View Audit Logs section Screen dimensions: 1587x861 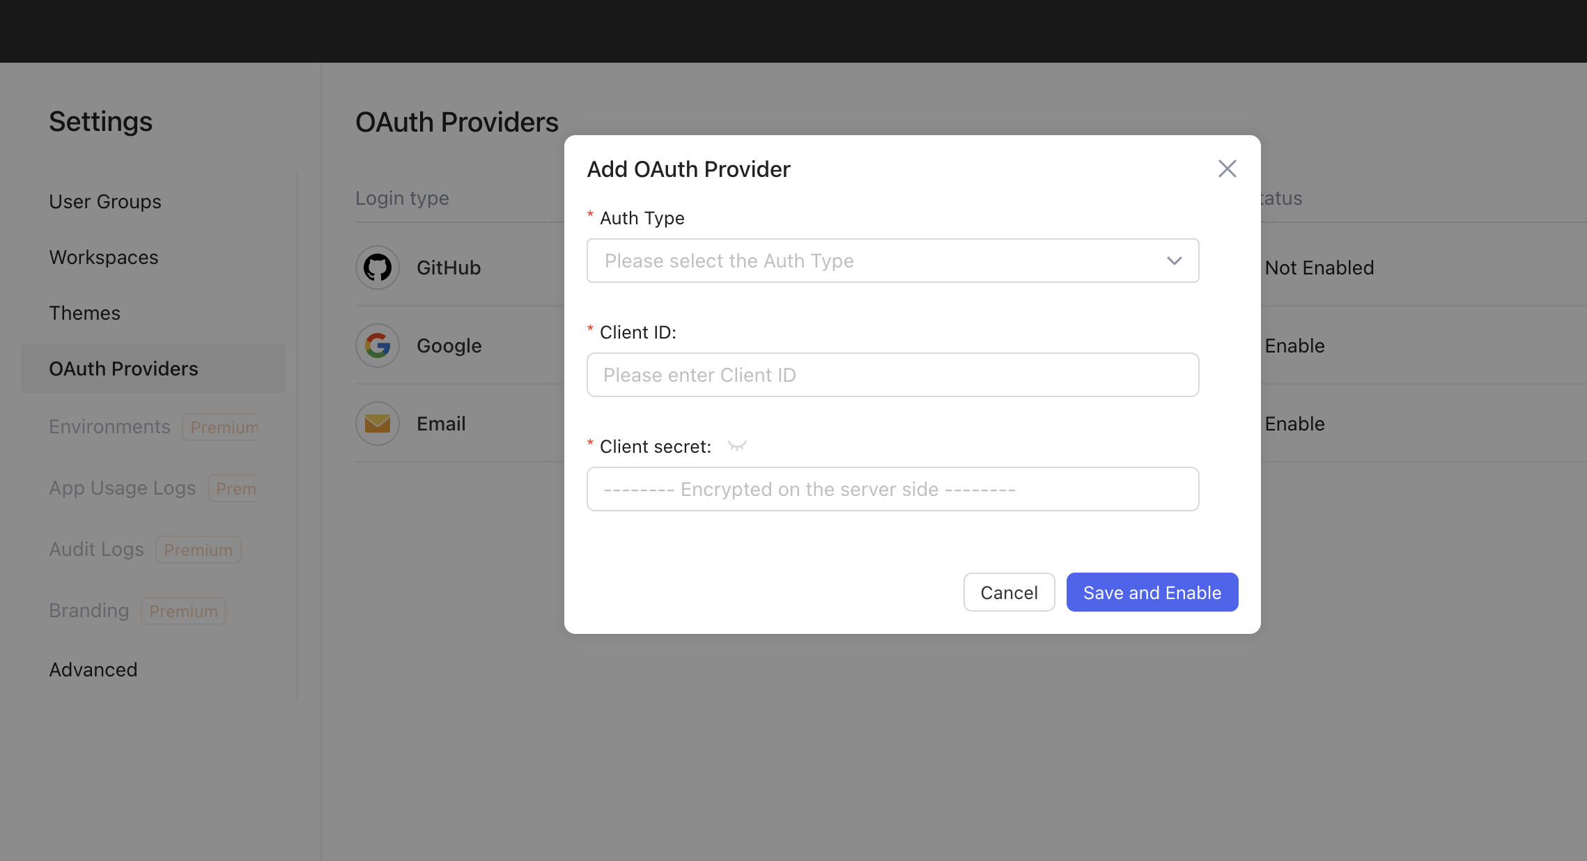(x=97, y=549)
